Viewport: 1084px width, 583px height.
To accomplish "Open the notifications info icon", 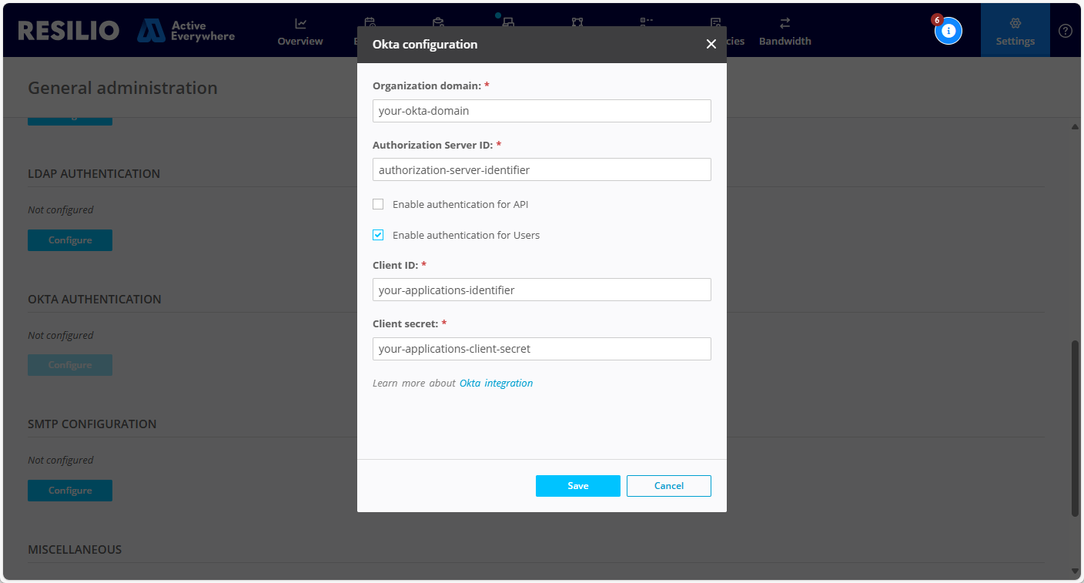I will click(948, 31).
